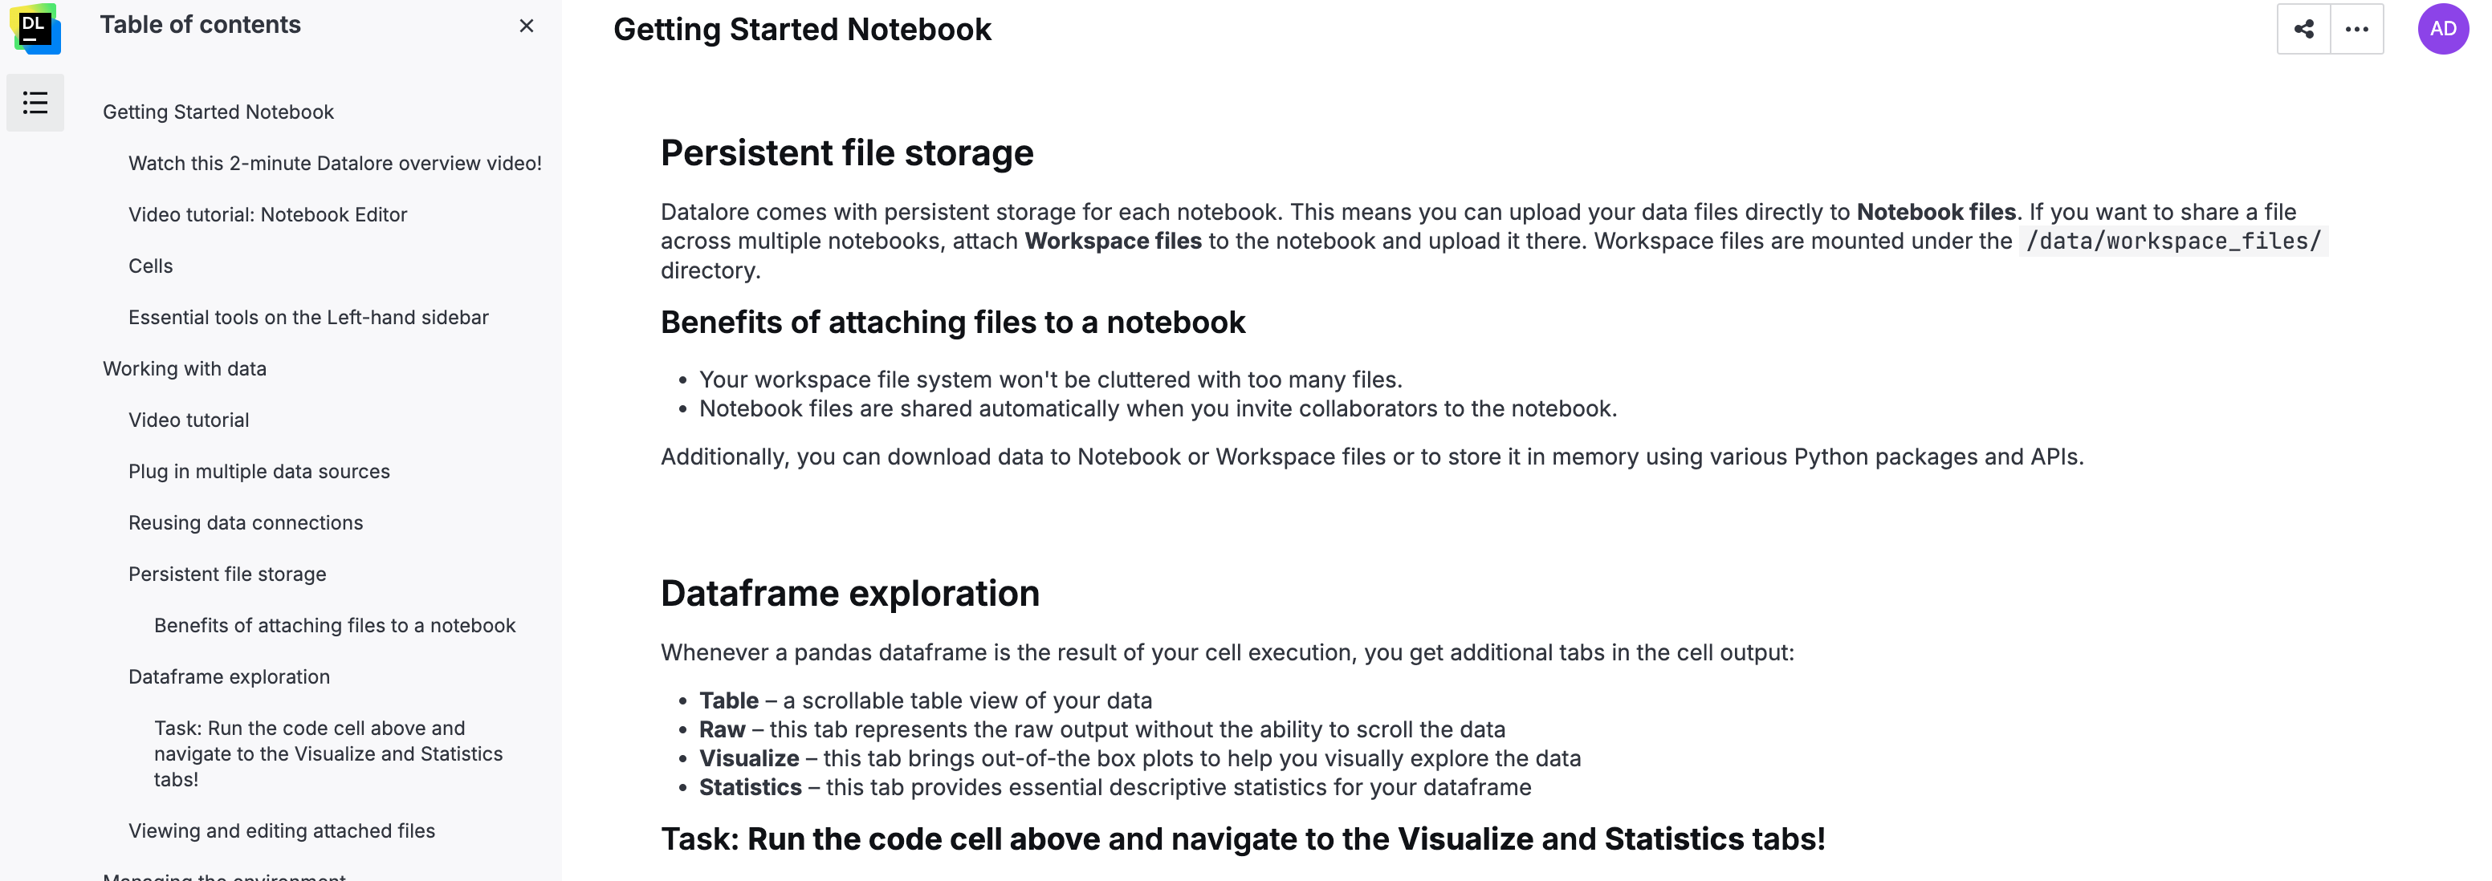Select the Visualize and Statistics task entry
Screen dimensions: 2492x881
click(x=328, y=753)
